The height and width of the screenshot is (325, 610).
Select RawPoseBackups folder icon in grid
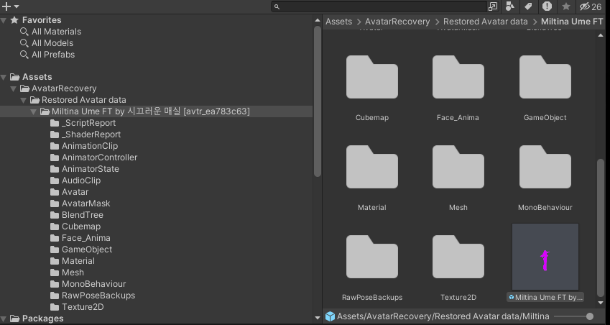point(372,257)
